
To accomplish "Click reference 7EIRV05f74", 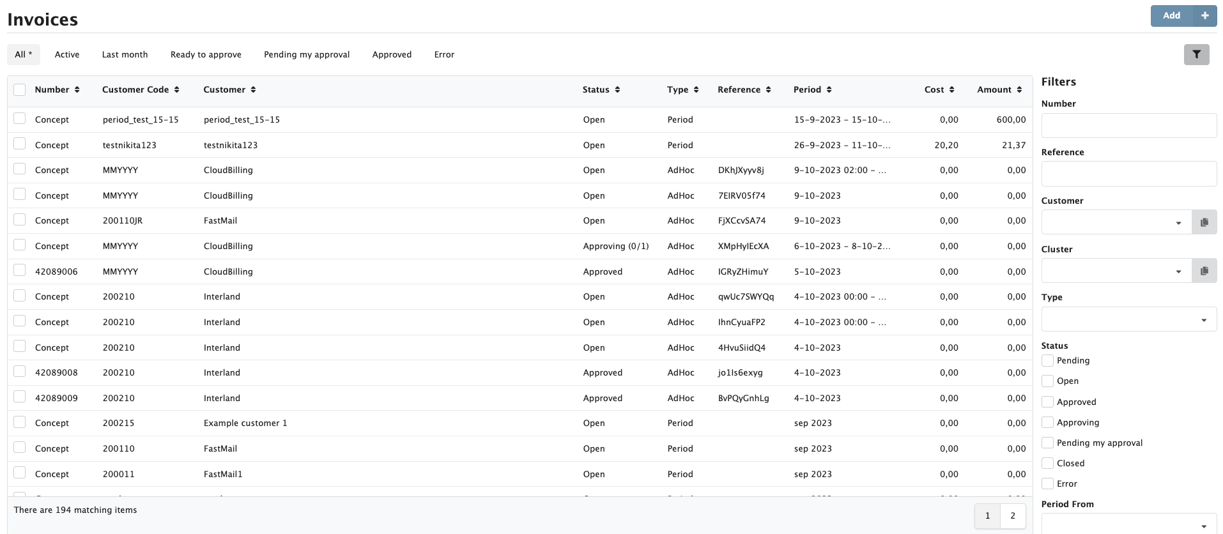I will [741, 196].
